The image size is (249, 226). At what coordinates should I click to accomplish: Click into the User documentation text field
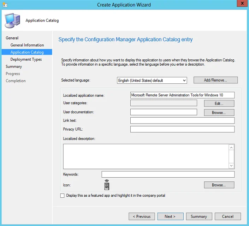click(x=164, y=112)
